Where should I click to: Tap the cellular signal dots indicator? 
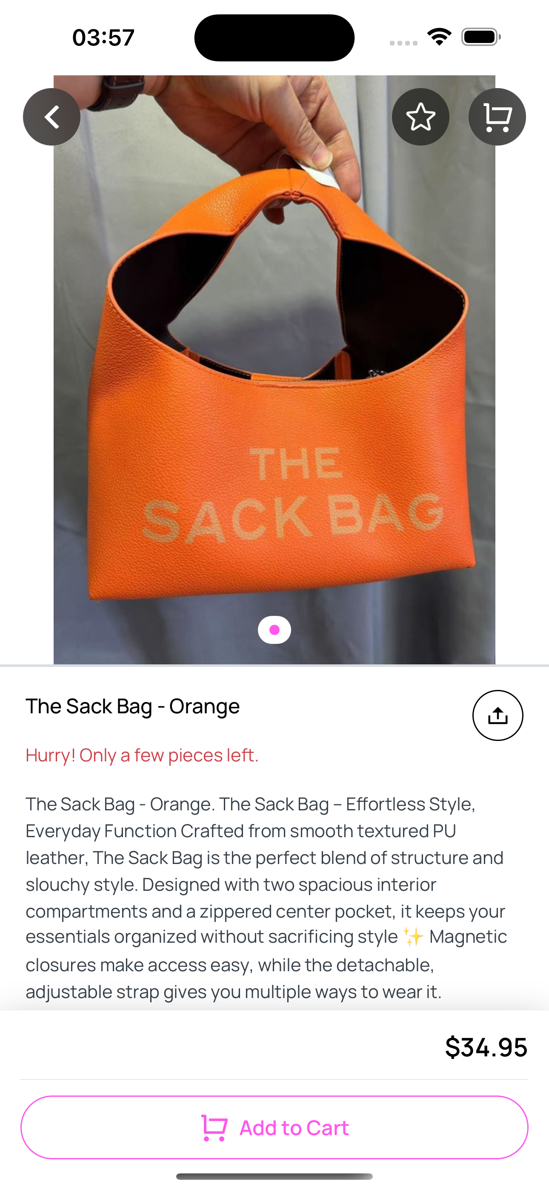point(403,43)
